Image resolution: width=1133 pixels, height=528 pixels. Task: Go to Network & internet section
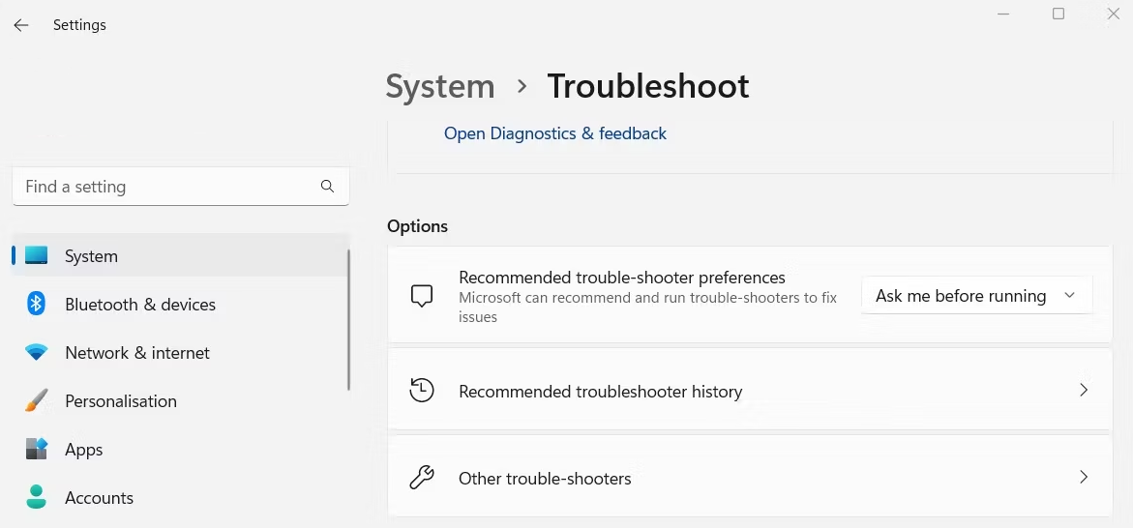tap(137, 353)
